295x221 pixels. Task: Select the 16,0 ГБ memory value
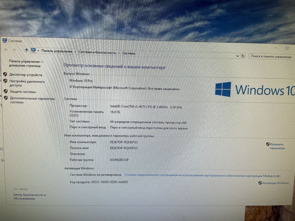[115, 112]
